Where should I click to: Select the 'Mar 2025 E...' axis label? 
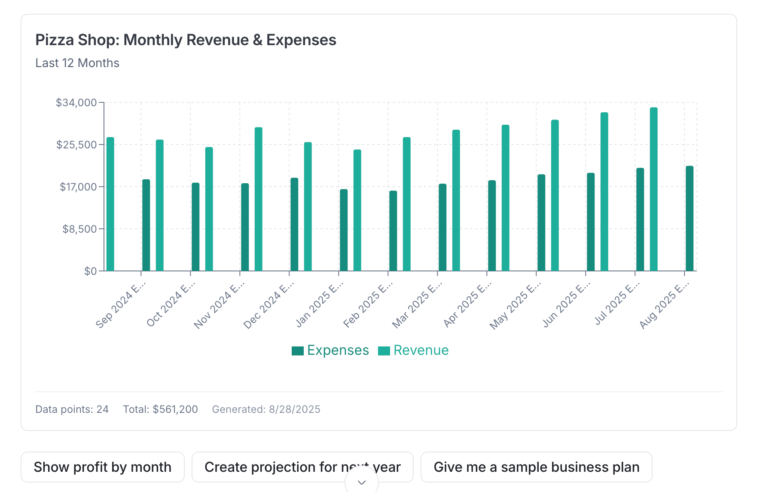417,304
